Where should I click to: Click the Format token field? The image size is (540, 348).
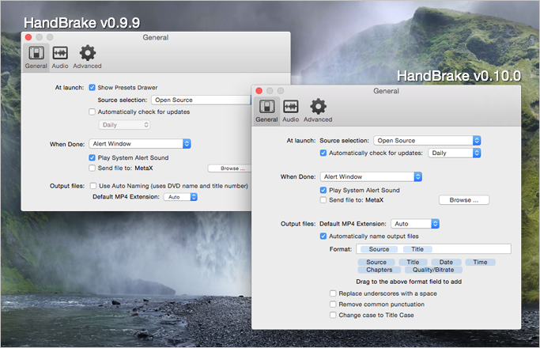coord(433,249)
